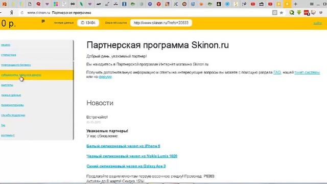Switch to the colorful grid favicon tab
Viewport: 327px width, 184px height.
click(x=56, y=4)
